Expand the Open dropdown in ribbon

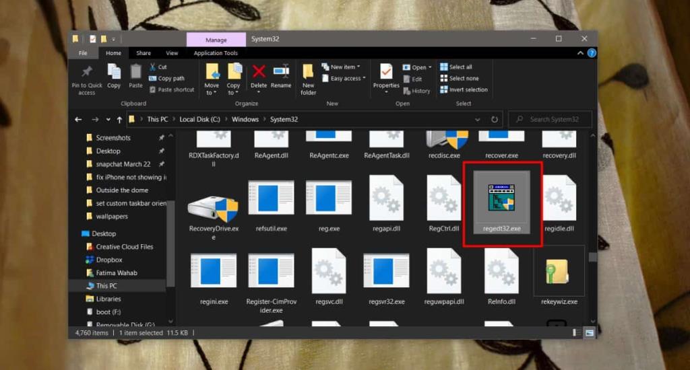[417, 67]
